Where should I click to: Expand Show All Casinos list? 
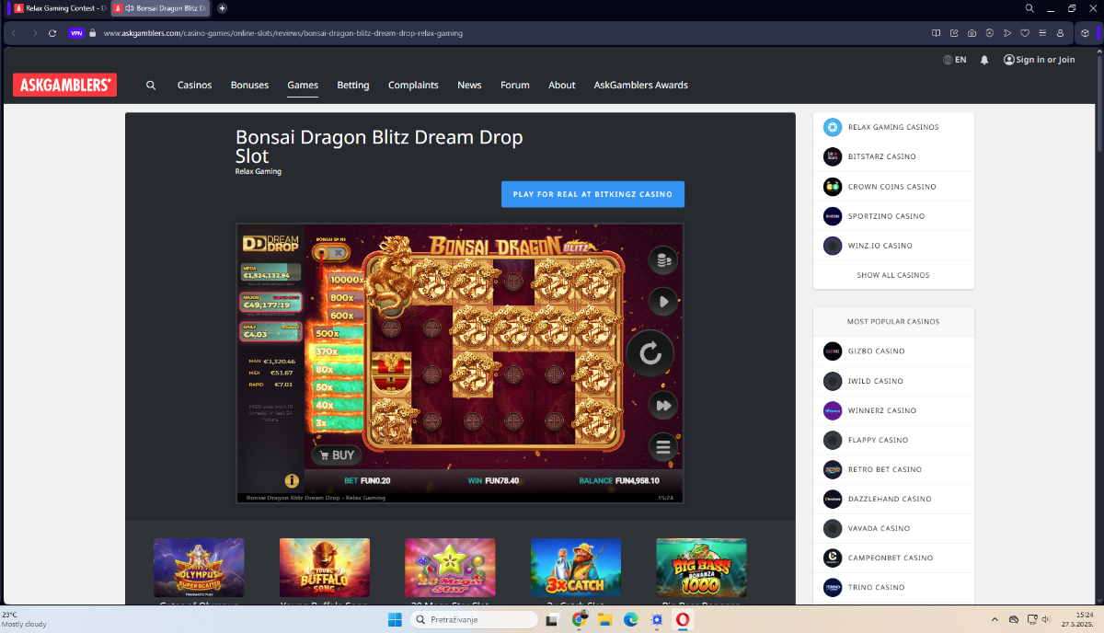tap(893, 275)
